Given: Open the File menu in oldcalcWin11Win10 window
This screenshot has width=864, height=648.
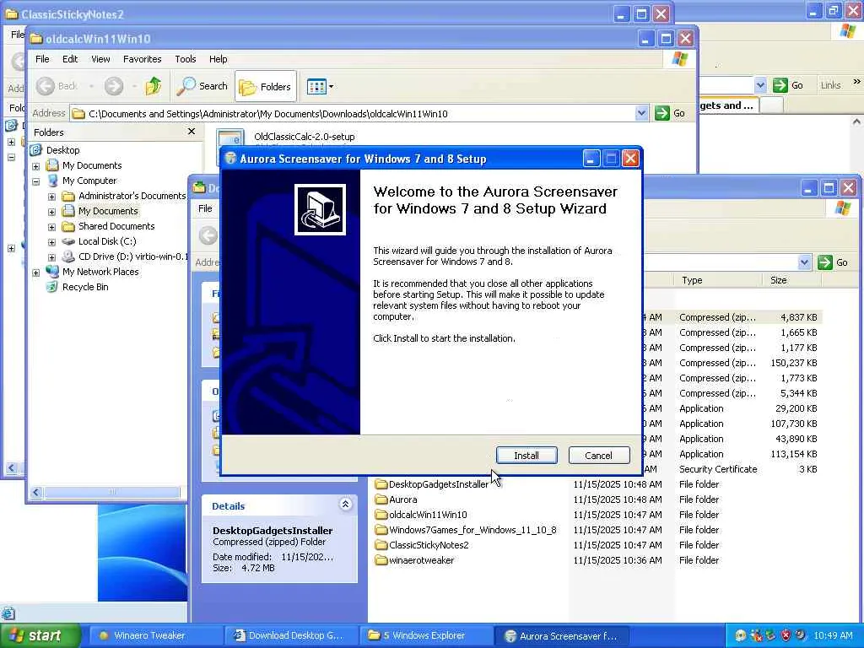Looking at the screenshot, I should pos(42,59).
